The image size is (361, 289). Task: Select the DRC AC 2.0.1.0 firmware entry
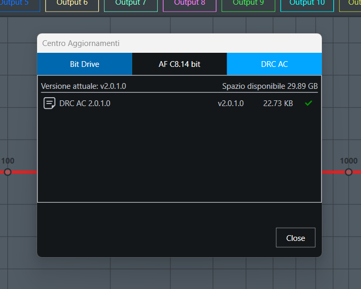(179, 103)
